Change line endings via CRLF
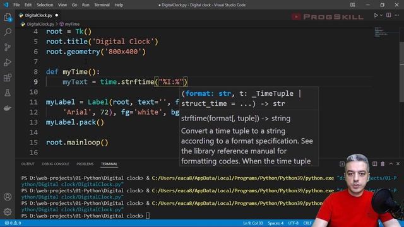The width and height of the screenshot is (404, 227). point(307,223)
